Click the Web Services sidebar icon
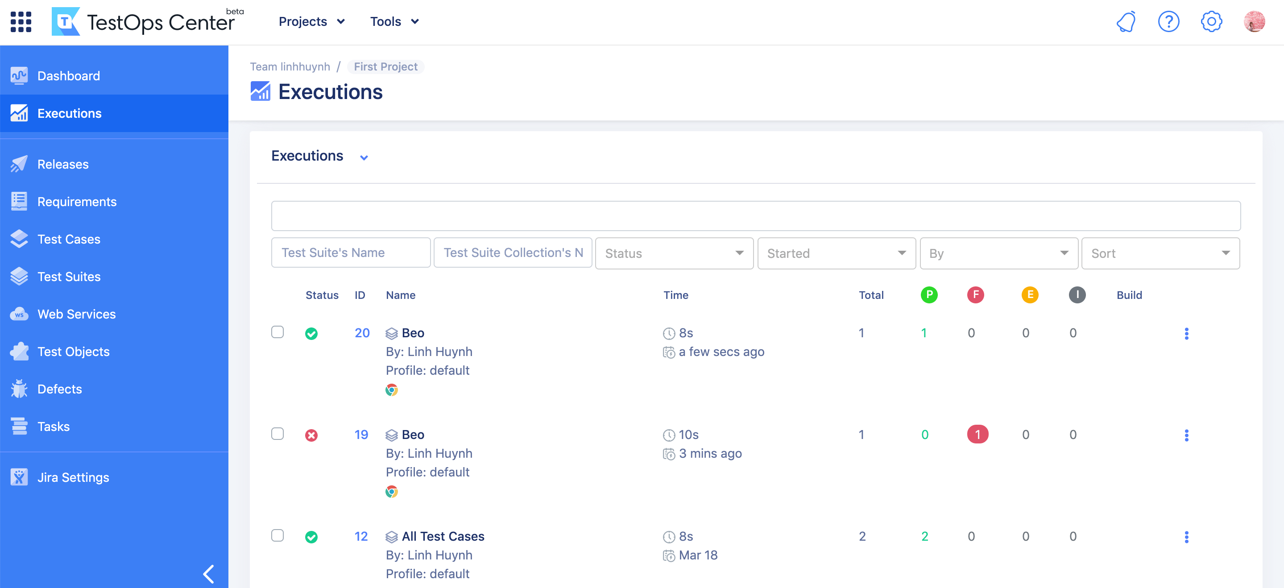Viewport: 1284px width, 588px height. click(x=20, y=315)
